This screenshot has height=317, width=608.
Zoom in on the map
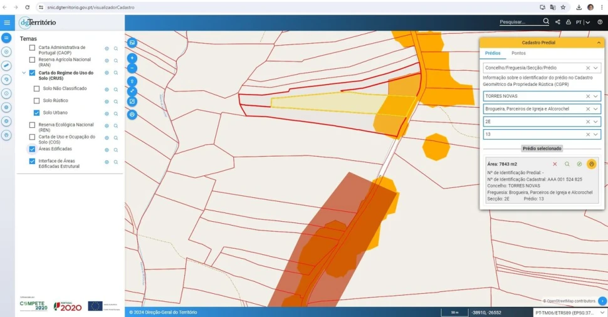132,58
